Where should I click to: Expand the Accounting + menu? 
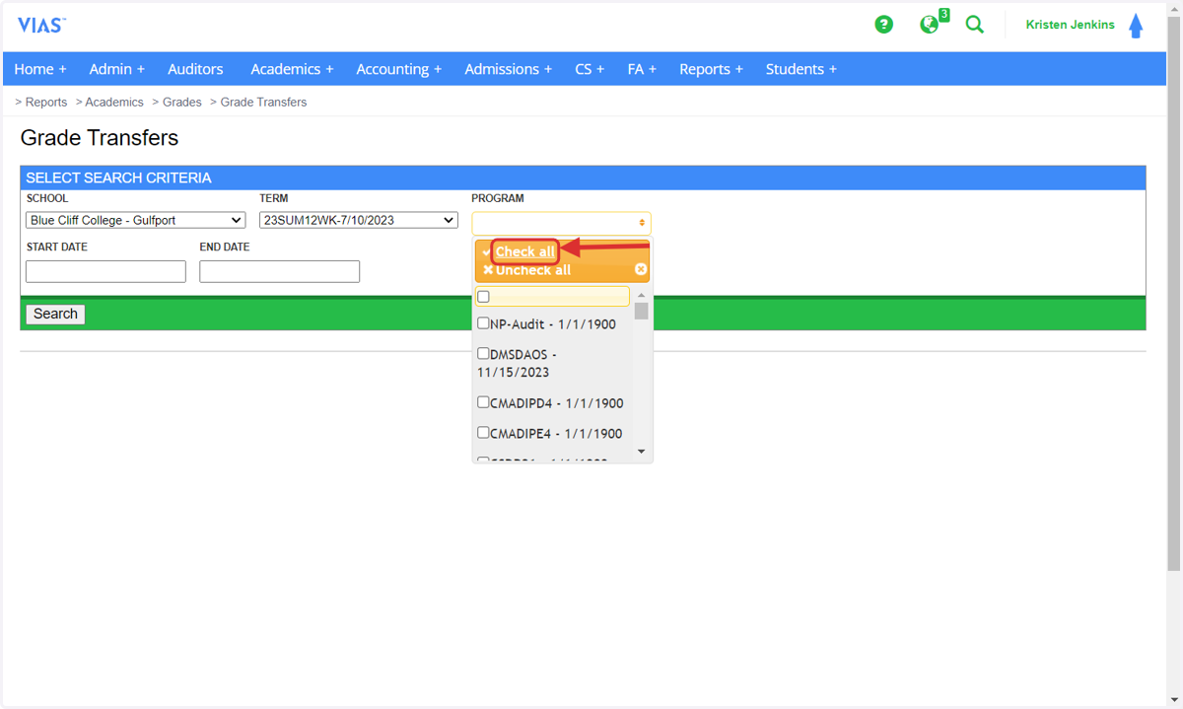click(398, 69)
